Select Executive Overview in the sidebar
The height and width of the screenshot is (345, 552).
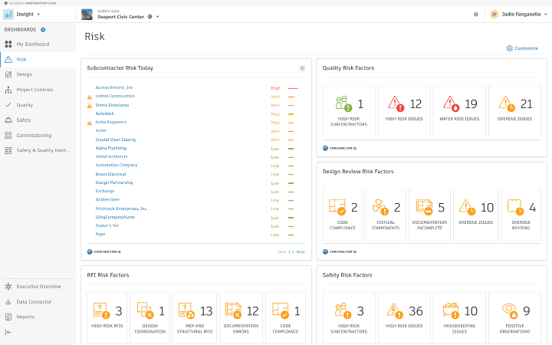[38, 287]
